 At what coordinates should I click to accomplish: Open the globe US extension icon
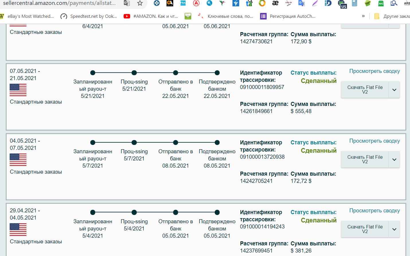click(x=342, y=4)
